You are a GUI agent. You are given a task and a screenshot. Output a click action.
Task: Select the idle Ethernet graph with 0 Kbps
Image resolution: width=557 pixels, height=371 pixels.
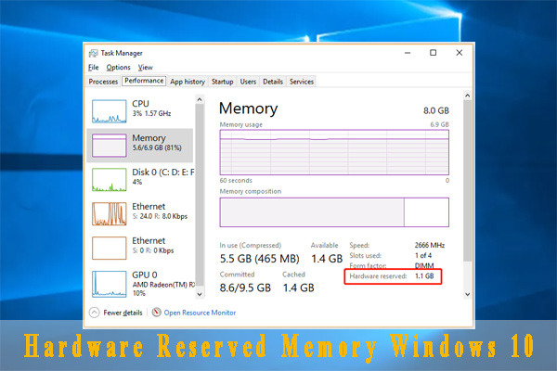[109, 249]
